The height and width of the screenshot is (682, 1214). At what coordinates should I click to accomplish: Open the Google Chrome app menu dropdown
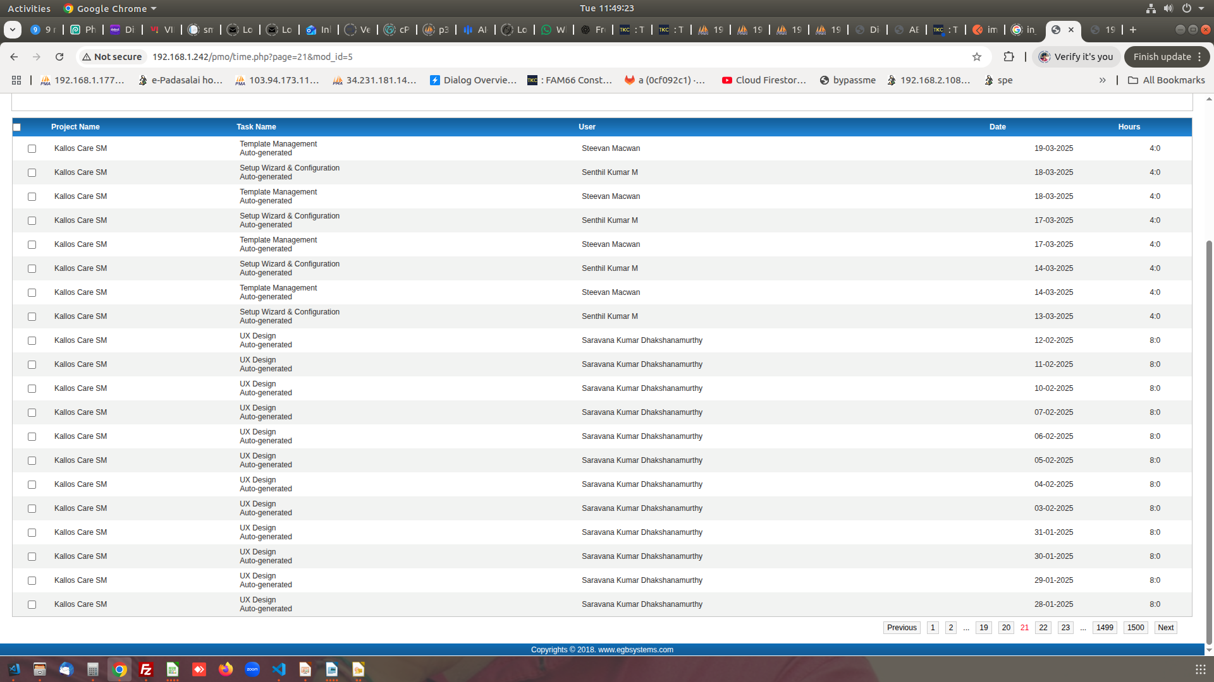click(111, 8)
